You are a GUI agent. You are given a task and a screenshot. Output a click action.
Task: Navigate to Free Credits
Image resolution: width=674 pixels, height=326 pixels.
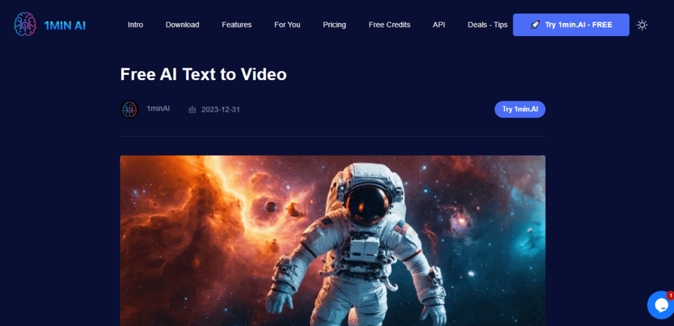[x=389, y=25]
